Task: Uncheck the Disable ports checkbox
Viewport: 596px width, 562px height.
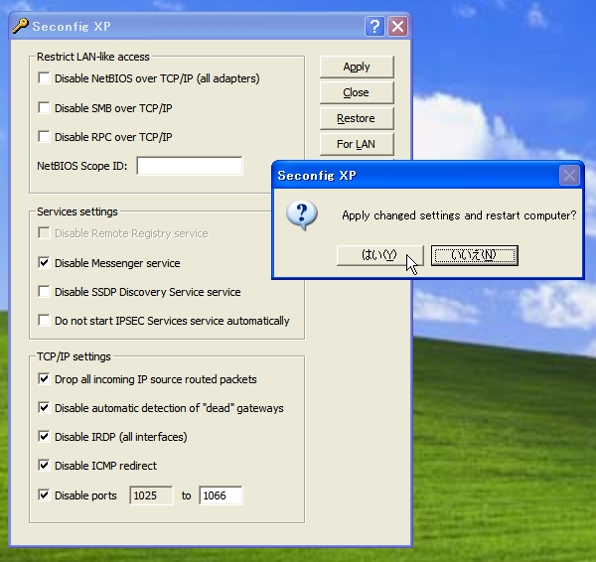Action: pyautogui.click(x=44, y=495)
